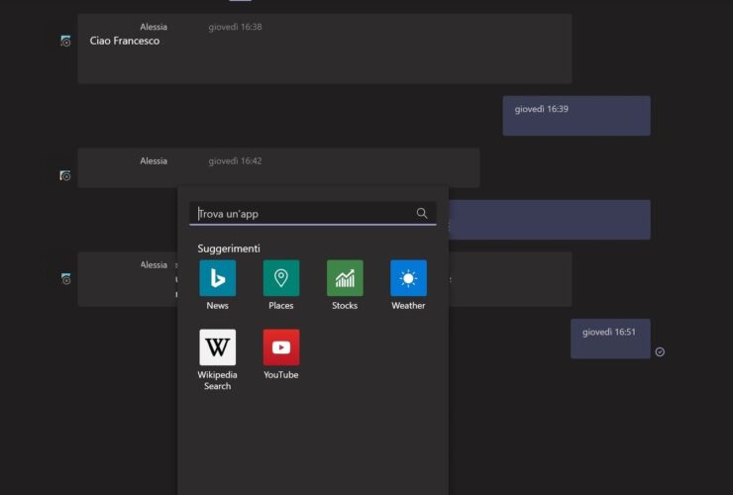Image resolution: width=733 pixels, height=495 pixels.
Task: Click the 'giovedì 16:39' sent message bubble
Action: pyautogui.click(x=576, y=116)
